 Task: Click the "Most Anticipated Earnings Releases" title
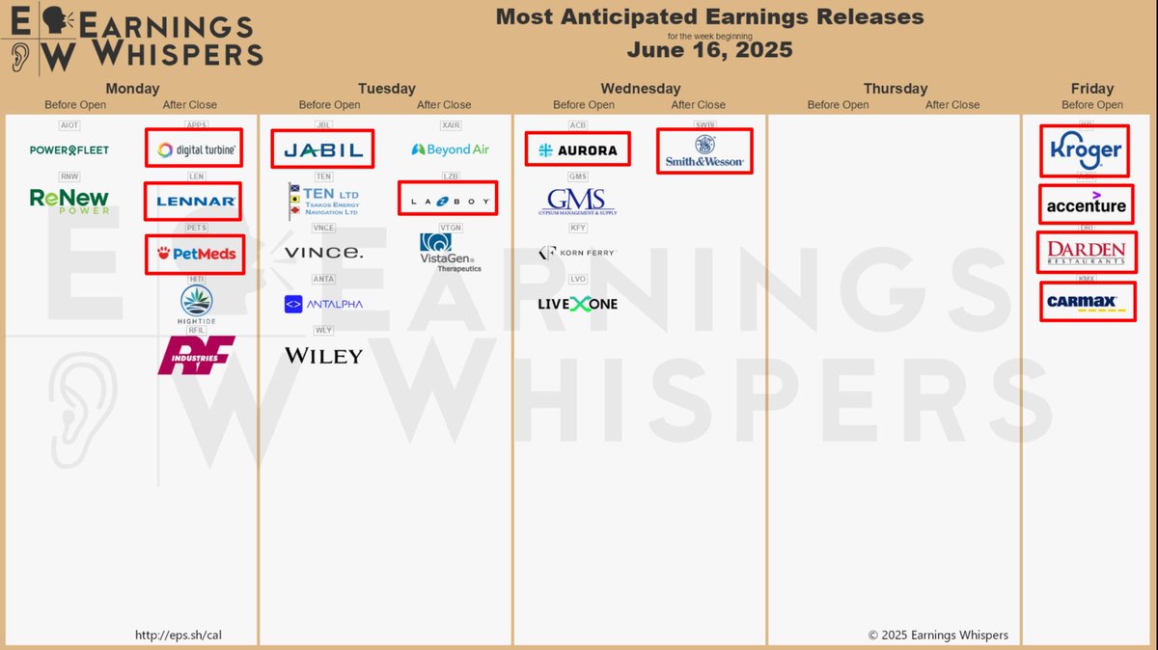pos(709,16)
